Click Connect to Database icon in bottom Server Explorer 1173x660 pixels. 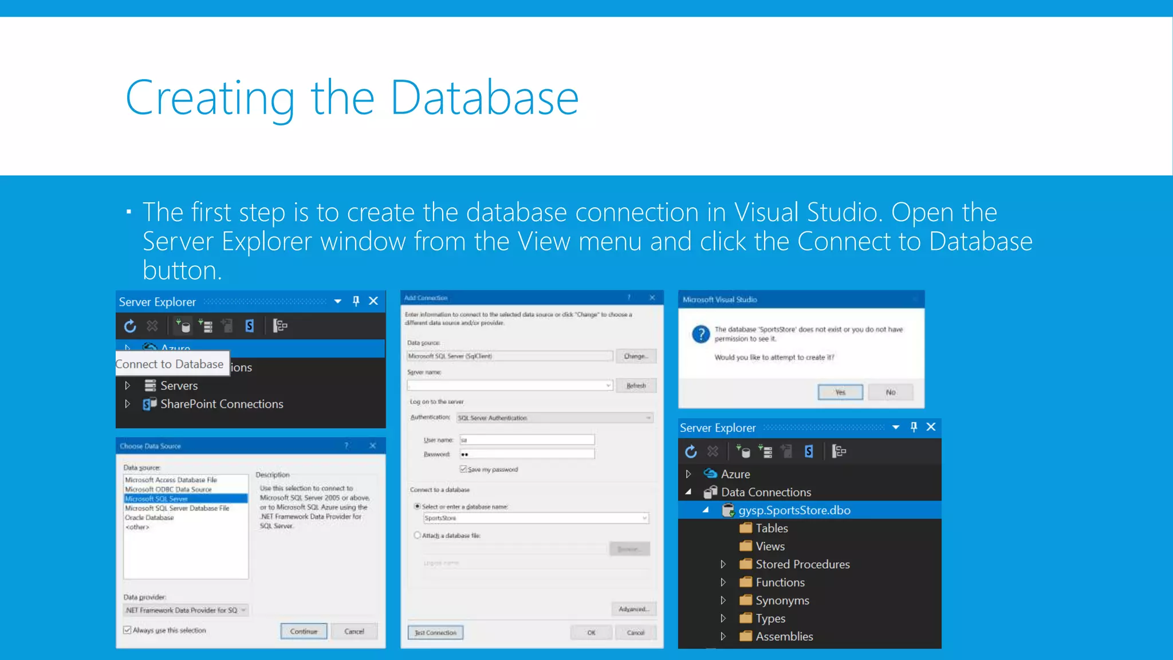743,451
